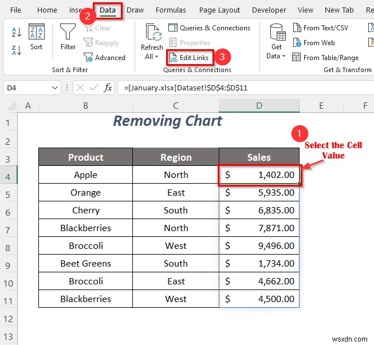Image resolution: width=374 pixels, height=345 pixels.
Task: Select cell with $9,496.00
Action: (x=259, y=245)
